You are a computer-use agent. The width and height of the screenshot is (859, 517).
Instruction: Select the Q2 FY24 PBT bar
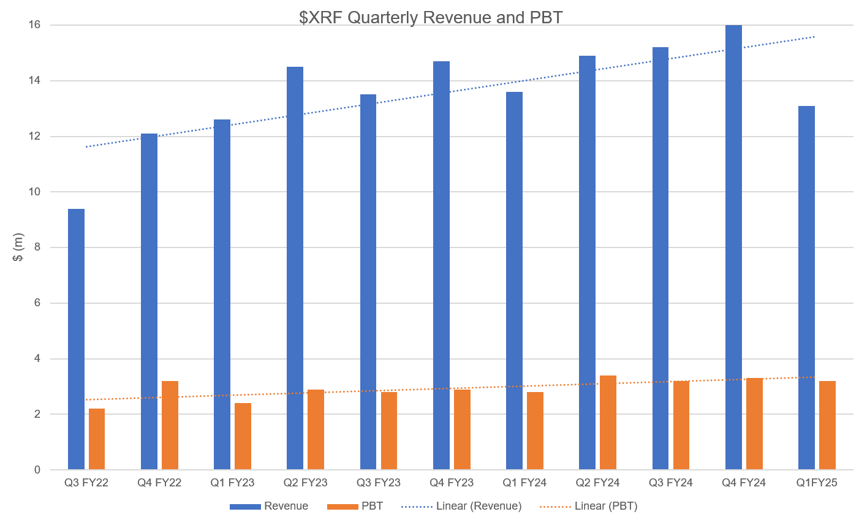click(x=608, y=423)
